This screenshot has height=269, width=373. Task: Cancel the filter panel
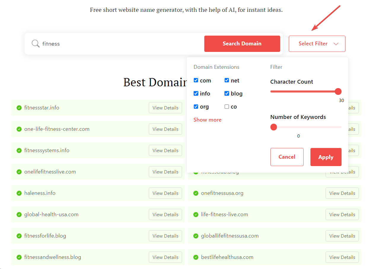click(287, 157)
